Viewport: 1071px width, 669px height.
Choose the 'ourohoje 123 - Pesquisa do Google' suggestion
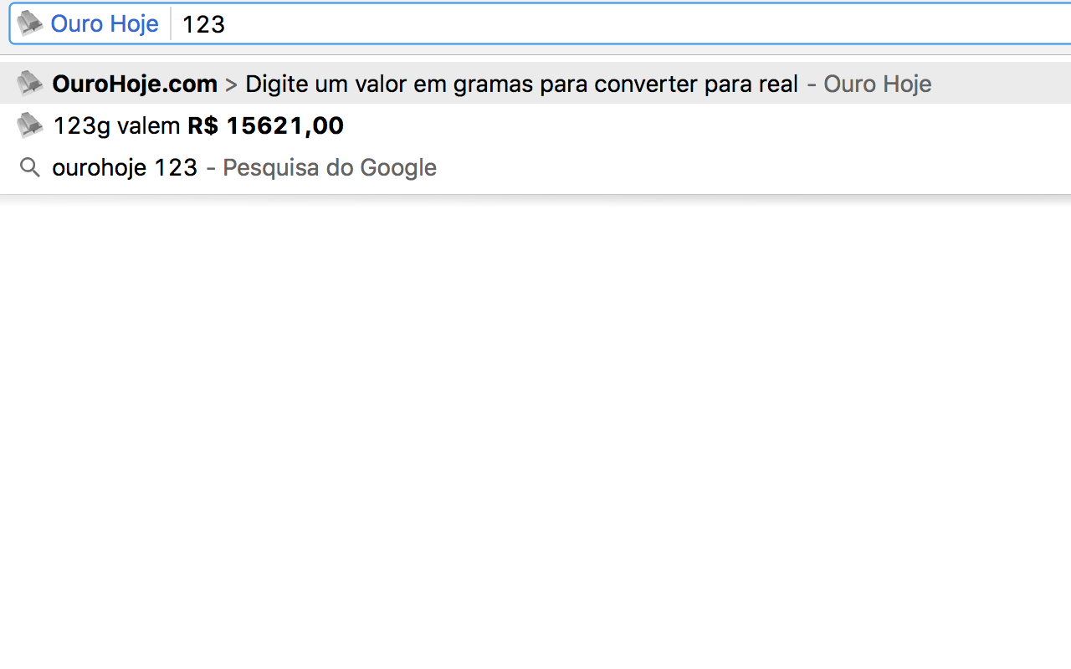tap(244, 167)
